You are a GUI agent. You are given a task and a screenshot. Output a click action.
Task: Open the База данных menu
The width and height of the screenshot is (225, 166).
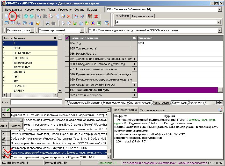[13, 10]
